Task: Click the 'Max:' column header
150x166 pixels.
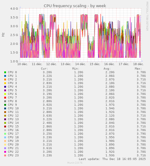Action: (x=138, y=69)
